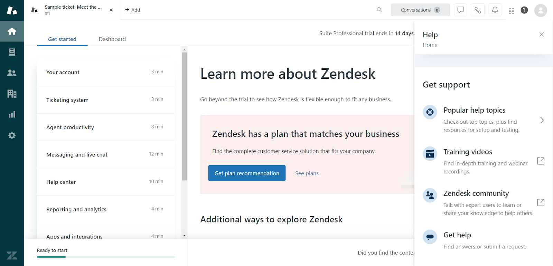Open the phone Talk icon
Screen dimensions: 553x266
(478, 10)
